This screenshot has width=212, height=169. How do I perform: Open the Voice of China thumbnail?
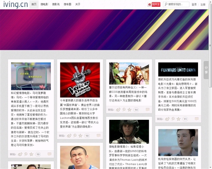(80, 80)
